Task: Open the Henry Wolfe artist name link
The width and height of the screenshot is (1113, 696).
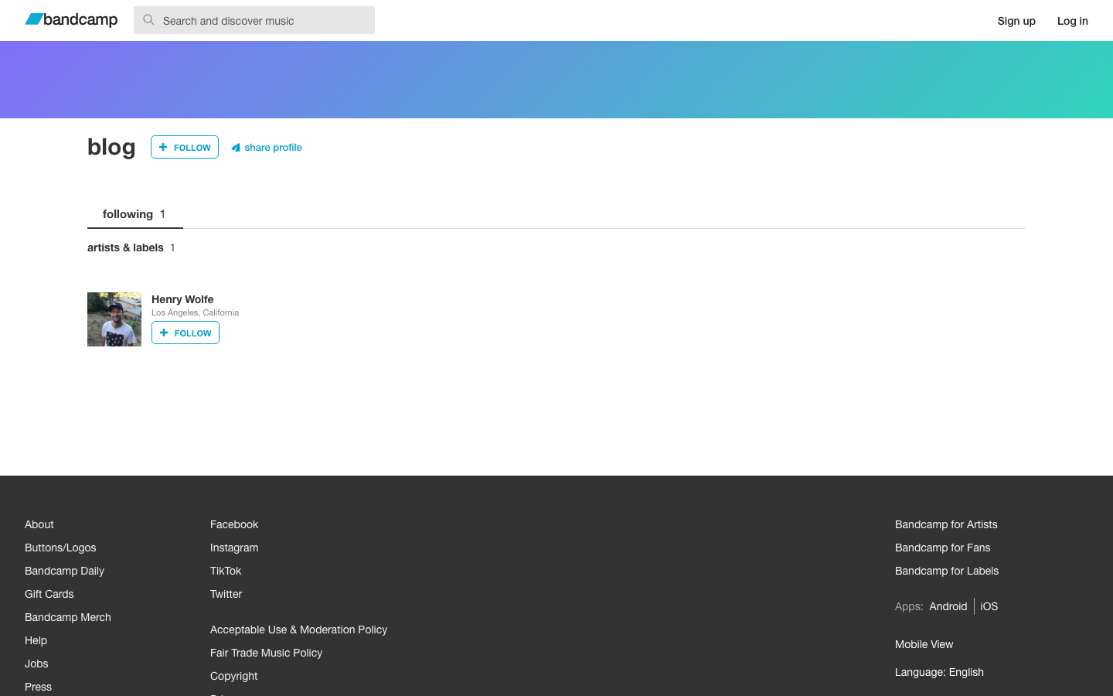Action: point(182,299)
